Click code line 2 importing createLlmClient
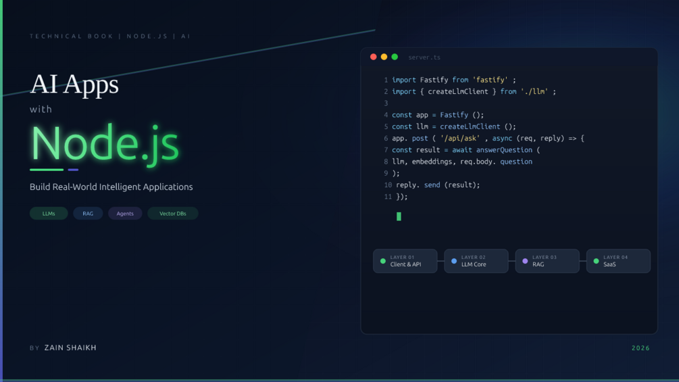Viewport: 679px width, 382px height. pos(474,91)
